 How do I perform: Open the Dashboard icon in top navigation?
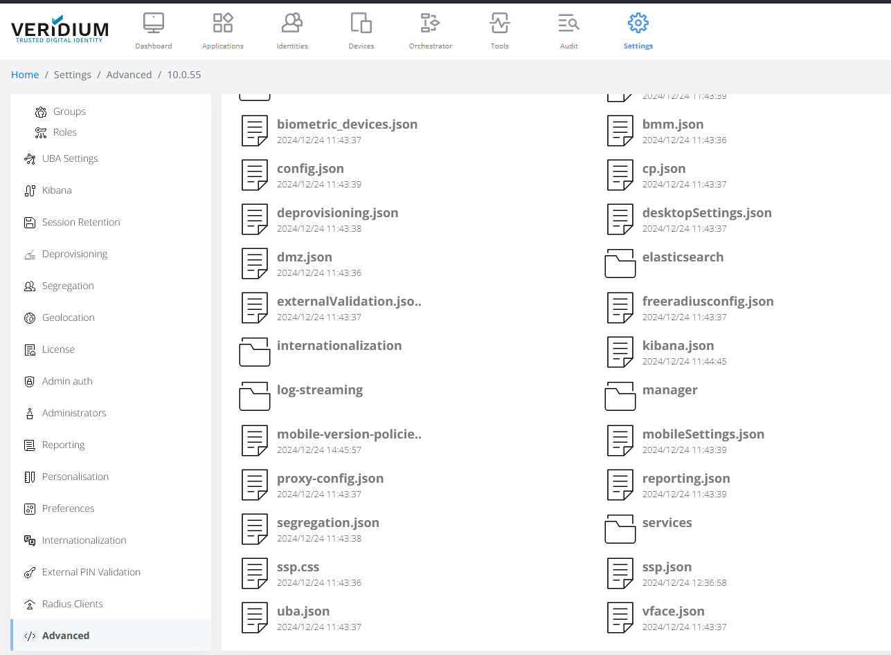[x=153, y=24]
